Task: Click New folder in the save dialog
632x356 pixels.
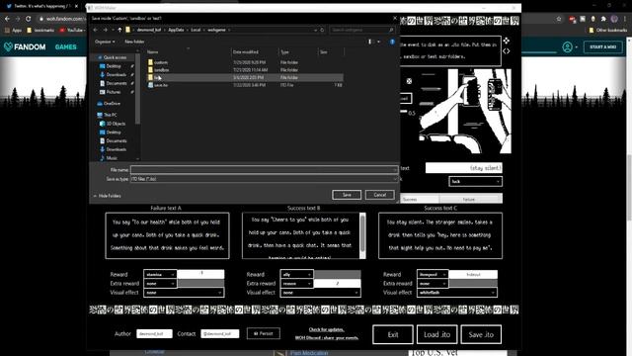Action: pyautogui.click(x=134, y=42)
